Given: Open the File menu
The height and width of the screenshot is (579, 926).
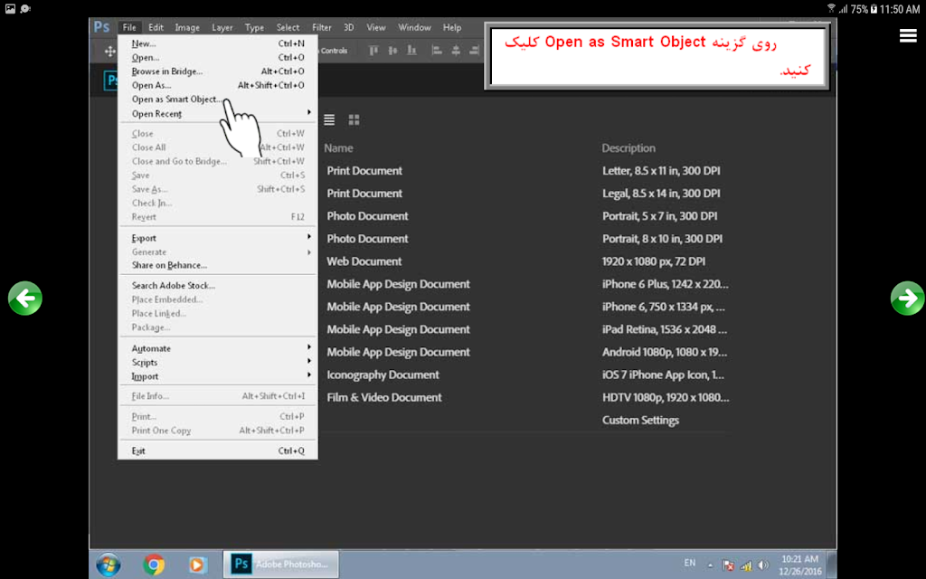Looking at the screenshot, I should click(x=129, y=27).
